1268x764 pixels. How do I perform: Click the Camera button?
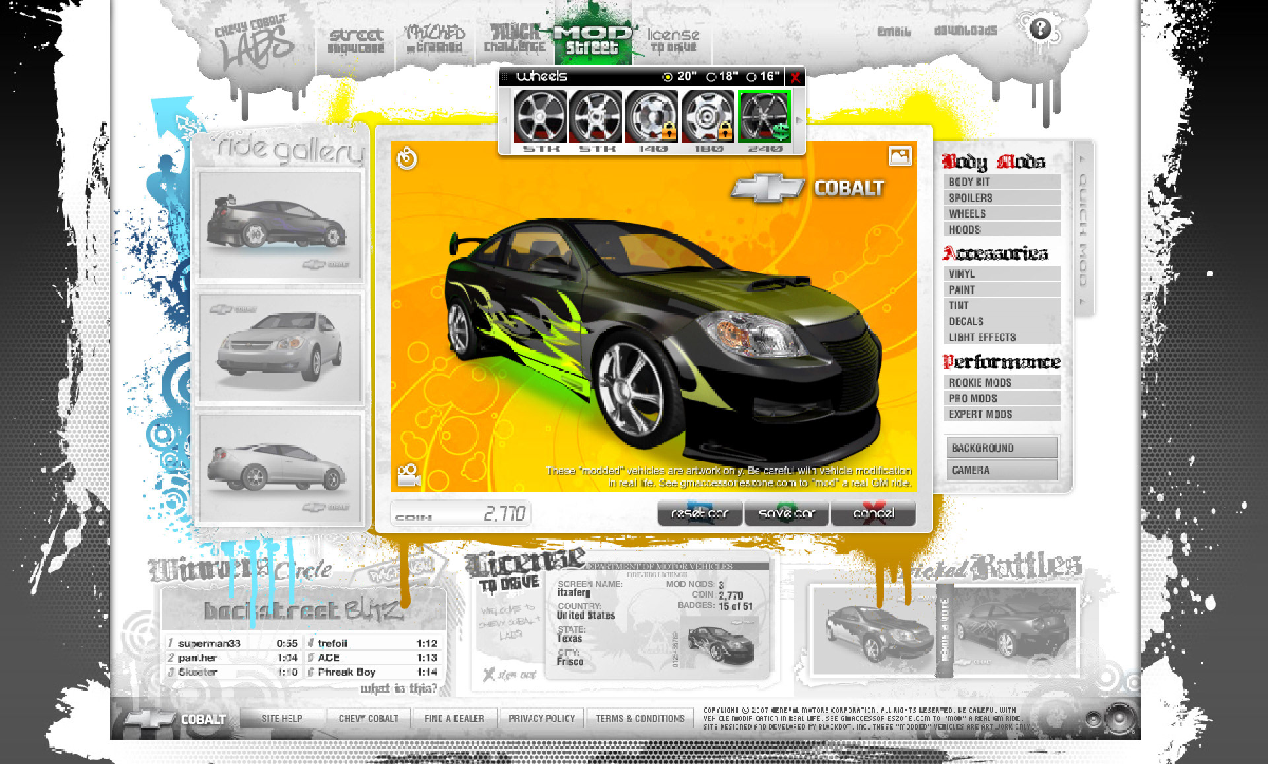tap(1001, 470)
